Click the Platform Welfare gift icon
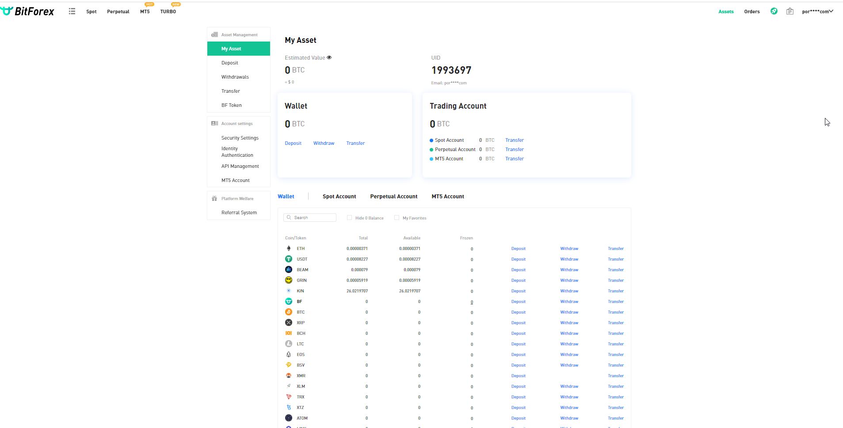The image size is (843, 428). 214,198
